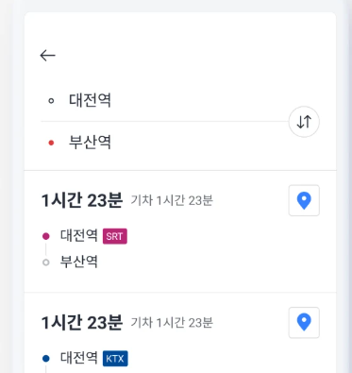Click the KTX train badge
The height and width of the screenshot is (373, 352).
point(115,358)
